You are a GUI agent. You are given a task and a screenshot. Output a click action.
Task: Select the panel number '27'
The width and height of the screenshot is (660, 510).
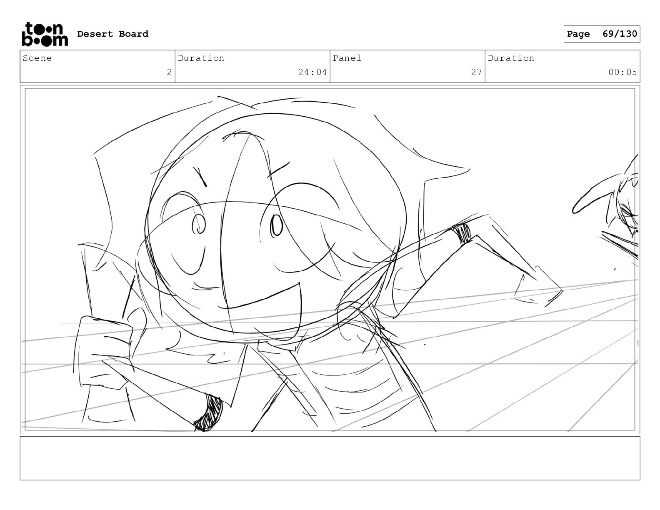point(476,72)
